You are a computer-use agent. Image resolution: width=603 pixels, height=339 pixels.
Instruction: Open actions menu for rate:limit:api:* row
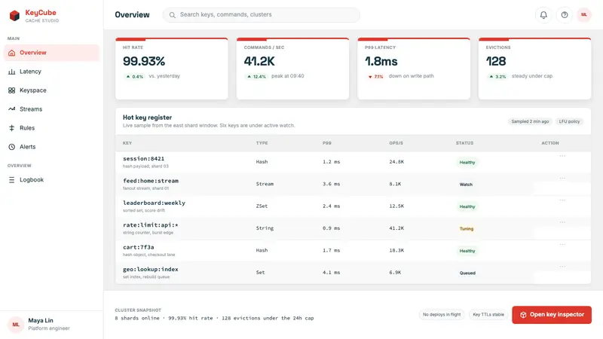(x=562, y=222)
